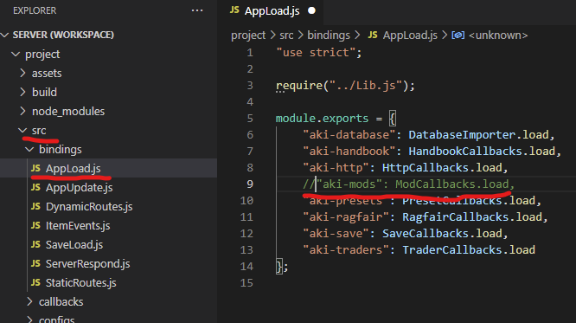Viewport: 576px width, 323px height.
Task: Open the Explorer more actions ellipsis
Action: pyautogui.click(x=197, y=10)
